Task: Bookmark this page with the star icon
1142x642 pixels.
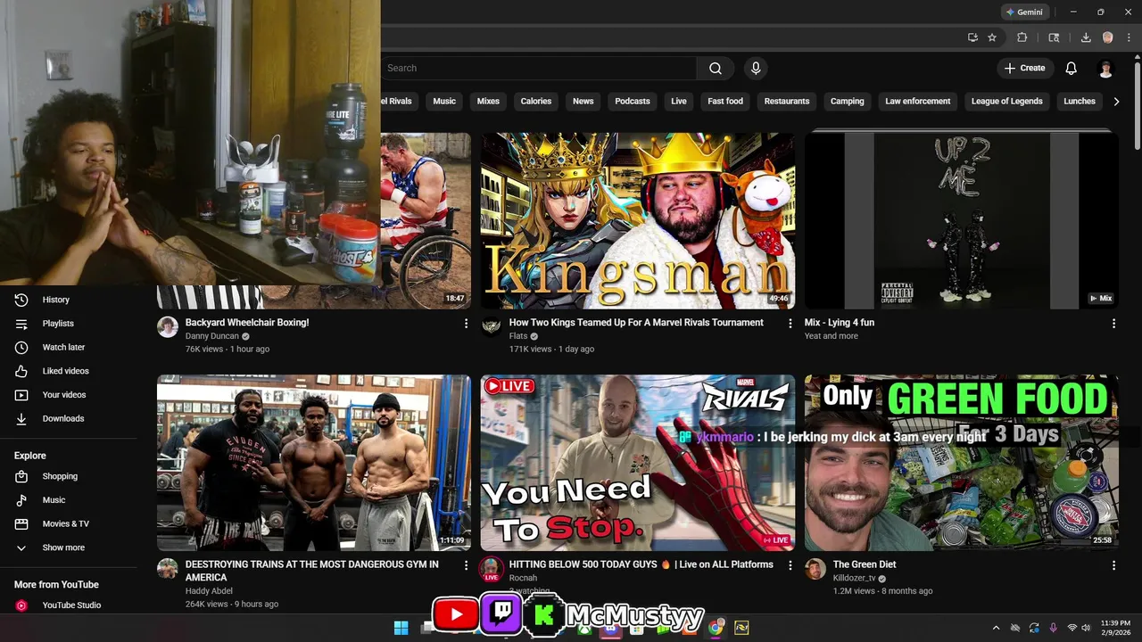Action: coord(992,37)
